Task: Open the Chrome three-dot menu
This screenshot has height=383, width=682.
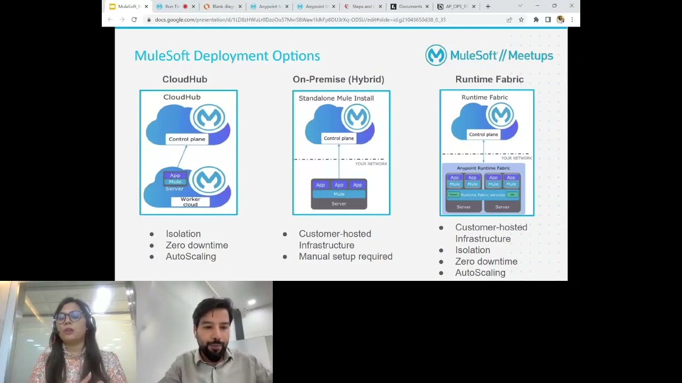Action: coord(572,20)
